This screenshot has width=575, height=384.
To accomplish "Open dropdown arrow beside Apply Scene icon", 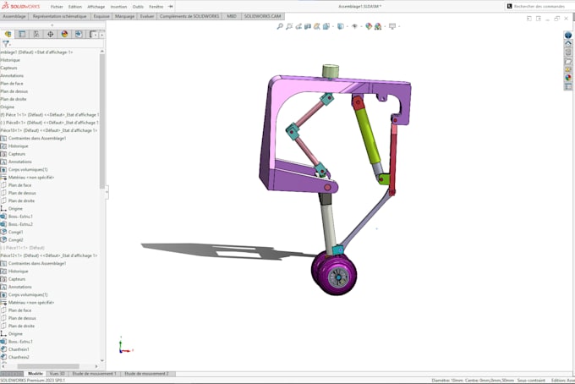I will click(384, 26).
